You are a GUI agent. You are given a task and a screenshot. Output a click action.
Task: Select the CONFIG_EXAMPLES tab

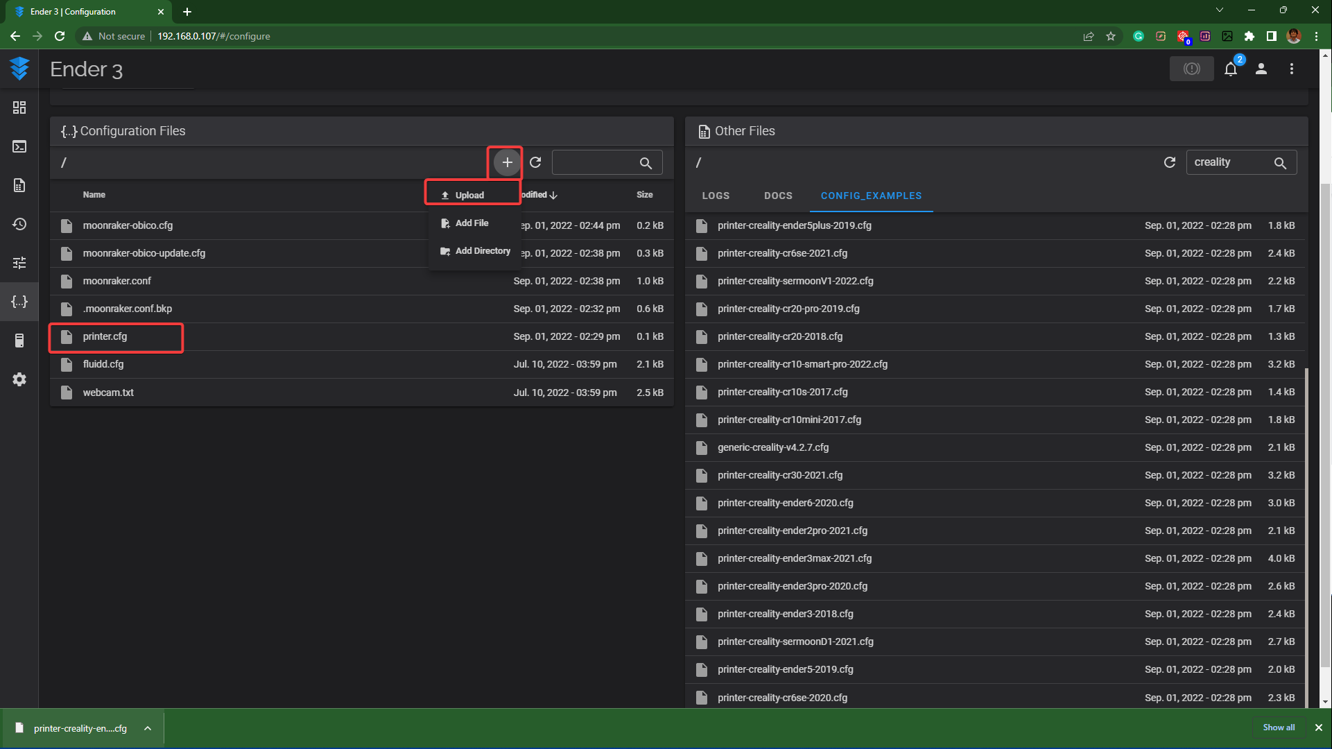click(871, 196)
